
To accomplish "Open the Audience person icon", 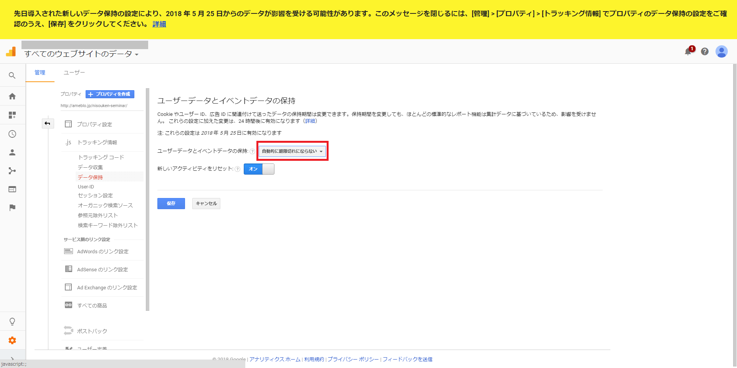I will click(x=12, y=152).
